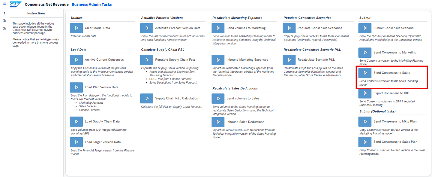The image size is (432, 177).
Task: Run the Clear Model Data trigger
Action: (x=76, y=28)
